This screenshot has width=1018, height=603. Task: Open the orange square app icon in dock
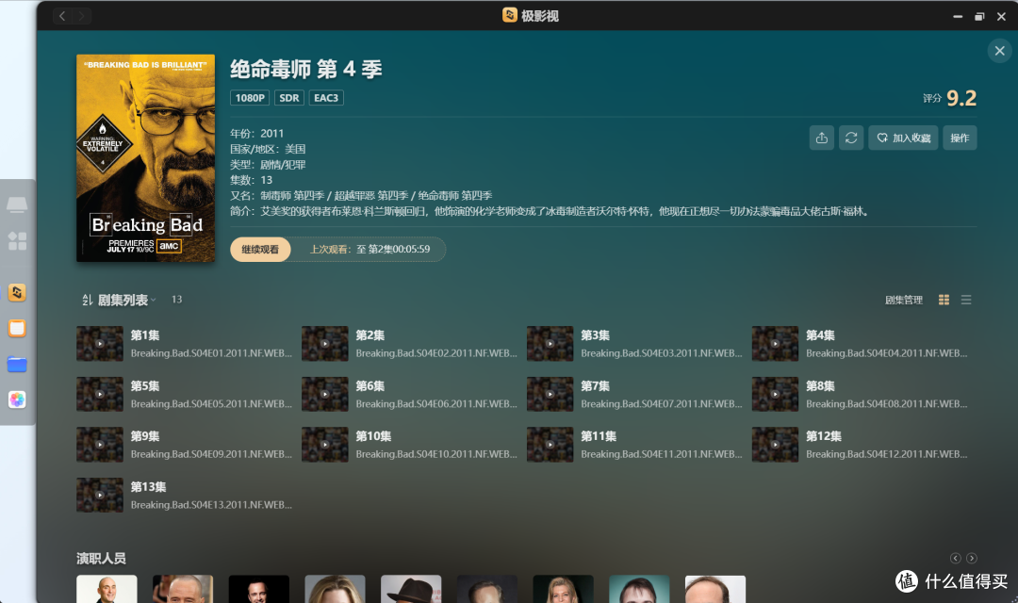tap(17, 329)
